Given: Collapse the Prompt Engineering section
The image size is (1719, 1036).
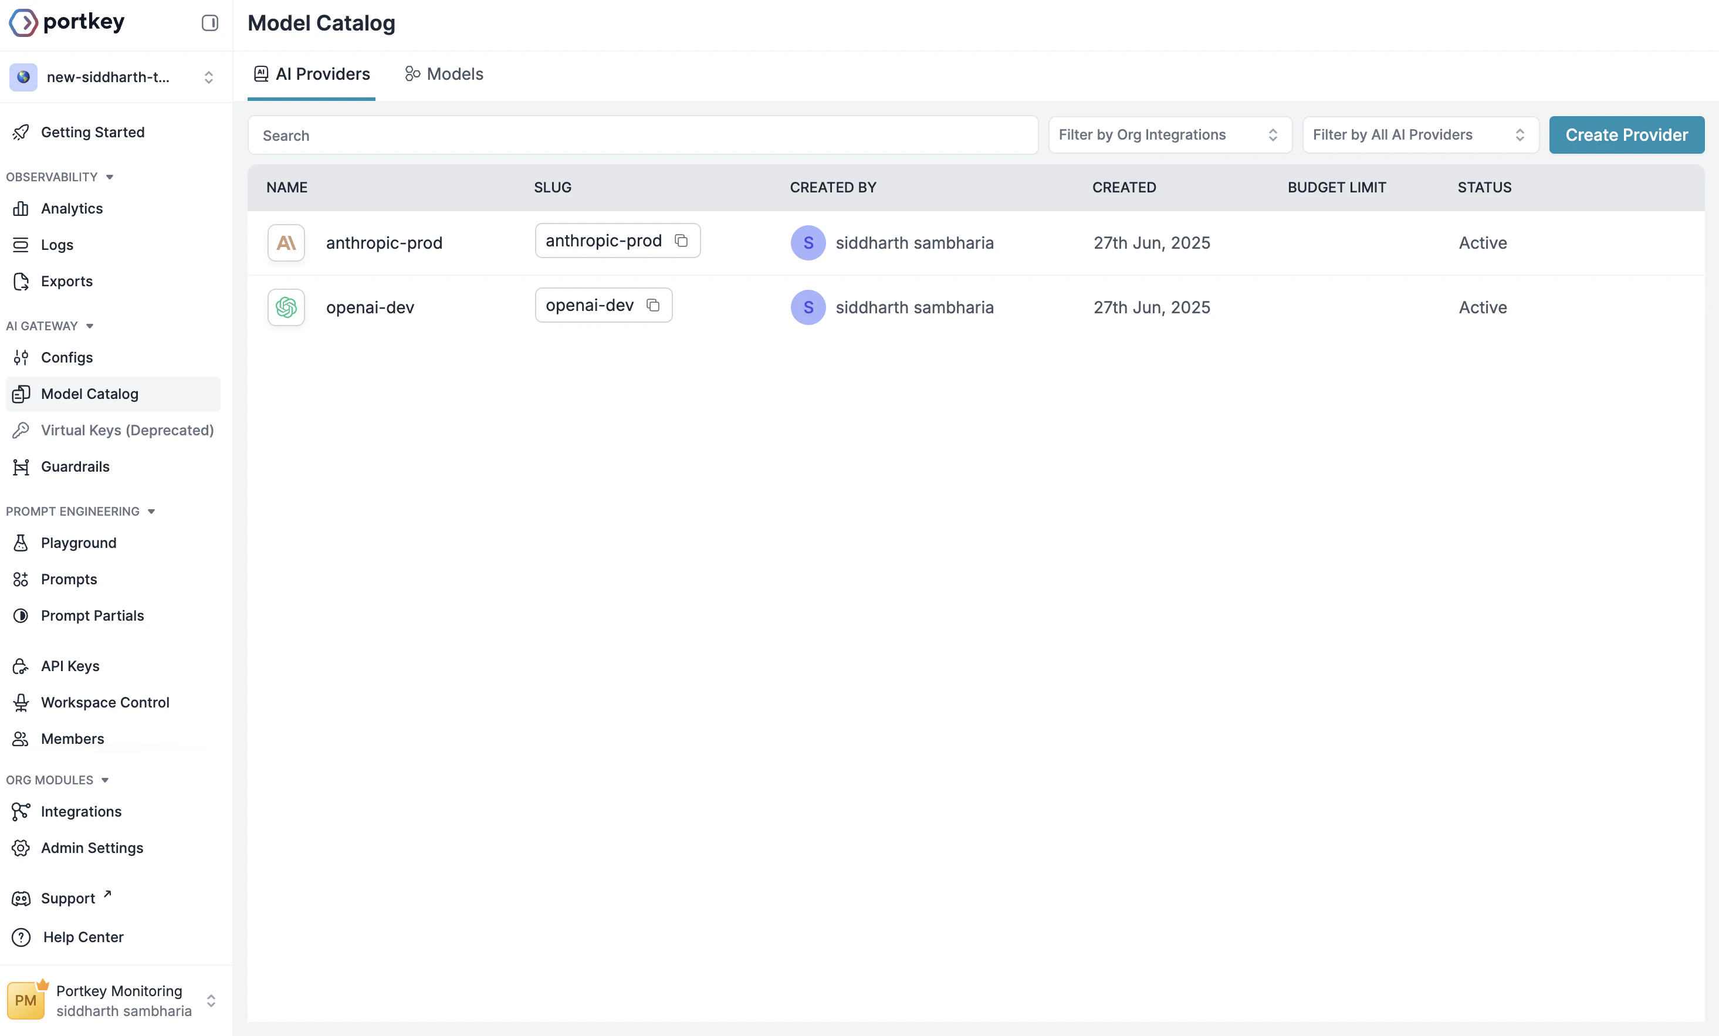Looking at the screenshot, I should 151,512.
